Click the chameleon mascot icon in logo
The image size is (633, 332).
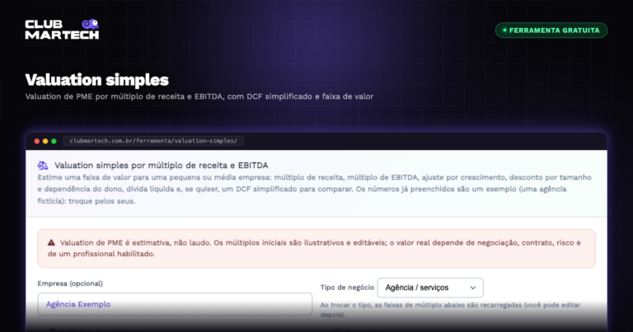[x=91, y=24]
